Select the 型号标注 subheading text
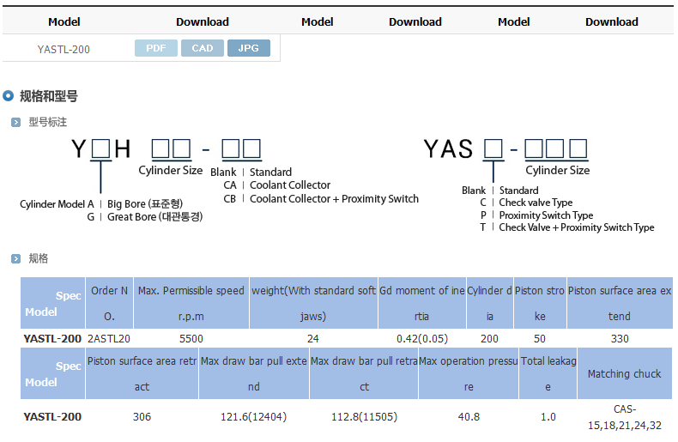 [48, 122]
